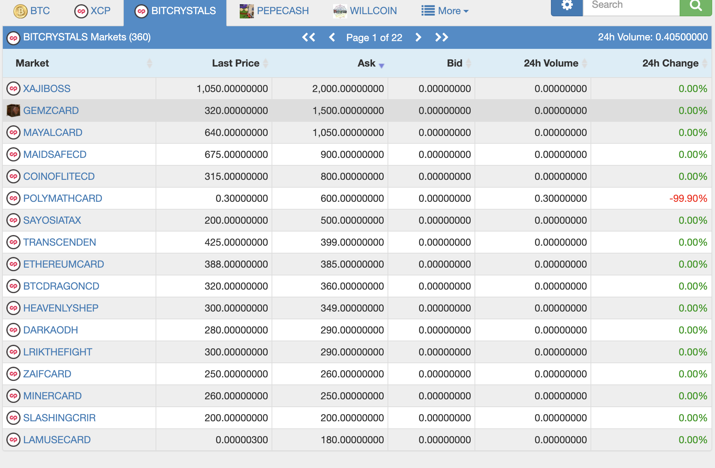Open the XAJIBOSS market link

47,89
